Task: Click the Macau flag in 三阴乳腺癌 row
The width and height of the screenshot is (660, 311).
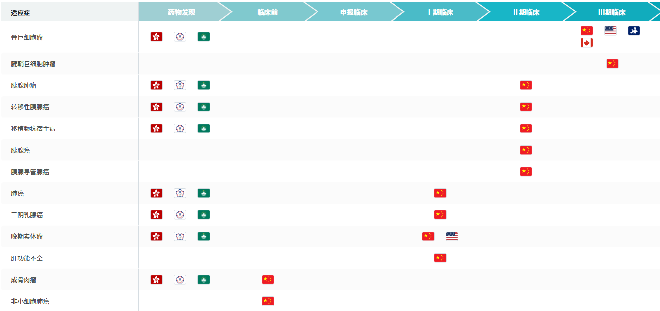Action: (x=204, y=215)
